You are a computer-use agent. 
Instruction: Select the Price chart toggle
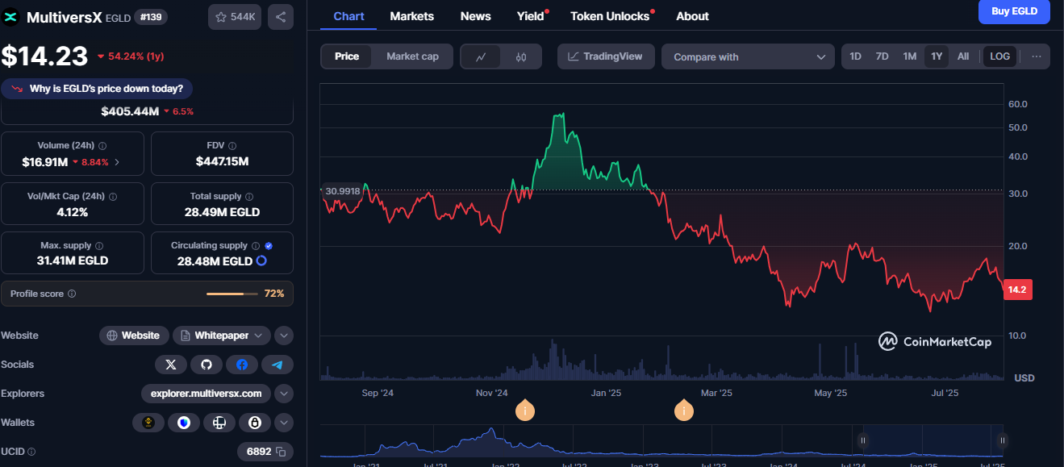point(347,56)
